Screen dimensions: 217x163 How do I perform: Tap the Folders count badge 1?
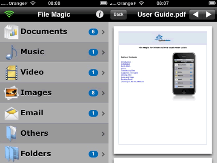pyautogui.click(x=93, y=154)
